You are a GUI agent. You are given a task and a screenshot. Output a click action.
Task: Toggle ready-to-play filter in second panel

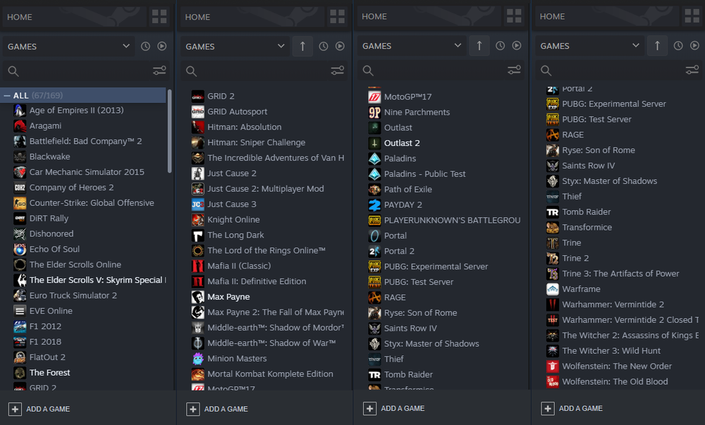pos(340,47)
